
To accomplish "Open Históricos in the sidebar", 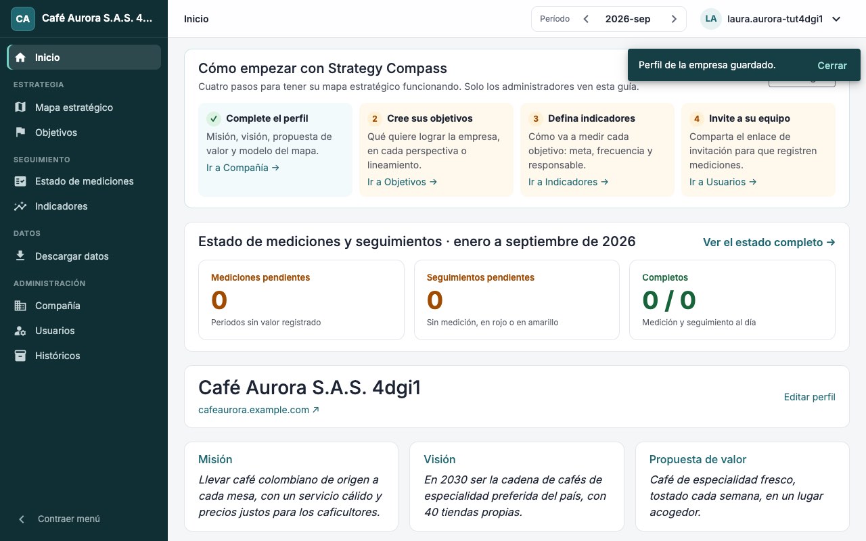I will pos(84,356).
